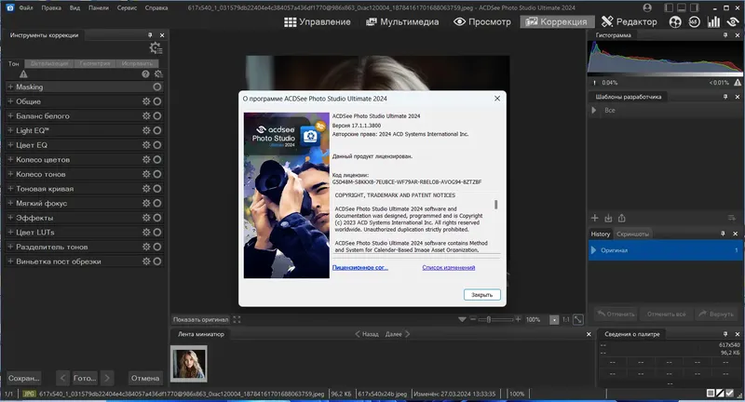Toggle the Общие group on/off circle
The width and height of the screenshot is (745, 402).
point(157,101)
